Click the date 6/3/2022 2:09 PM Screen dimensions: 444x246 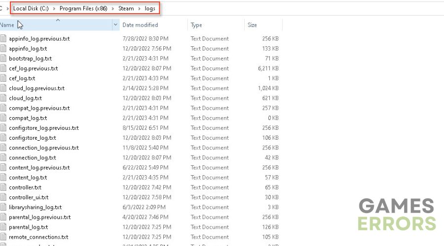[x=144, y=207]
